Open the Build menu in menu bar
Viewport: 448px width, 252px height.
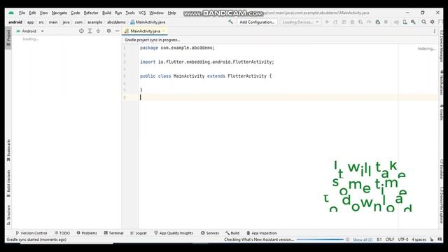click(106, 13)
